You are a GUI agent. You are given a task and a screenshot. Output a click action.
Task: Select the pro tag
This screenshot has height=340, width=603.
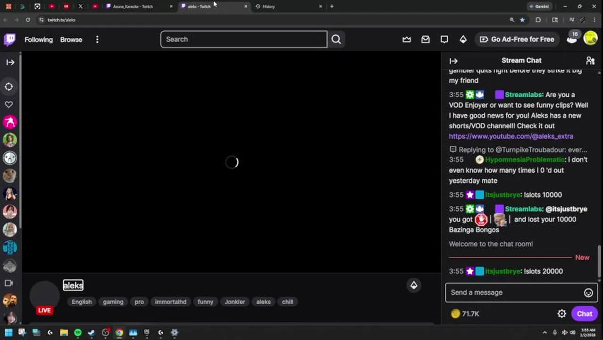coord(139,302)
